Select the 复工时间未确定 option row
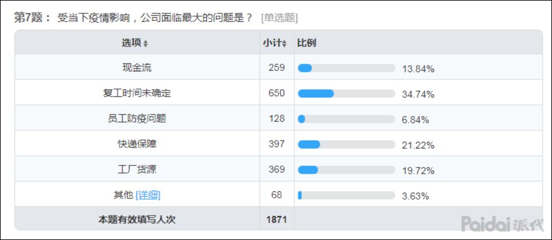The width and height of the screenshot is (552, 240). (x=137, y=94)
